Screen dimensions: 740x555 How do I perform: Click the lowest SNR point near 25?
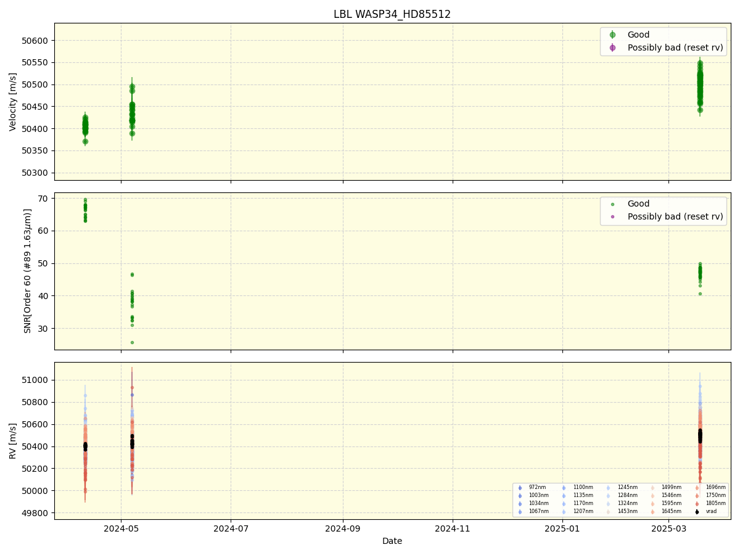[x=132, y=342]
